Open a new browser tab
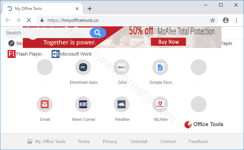Screen dimensions: 244x150 89,9
